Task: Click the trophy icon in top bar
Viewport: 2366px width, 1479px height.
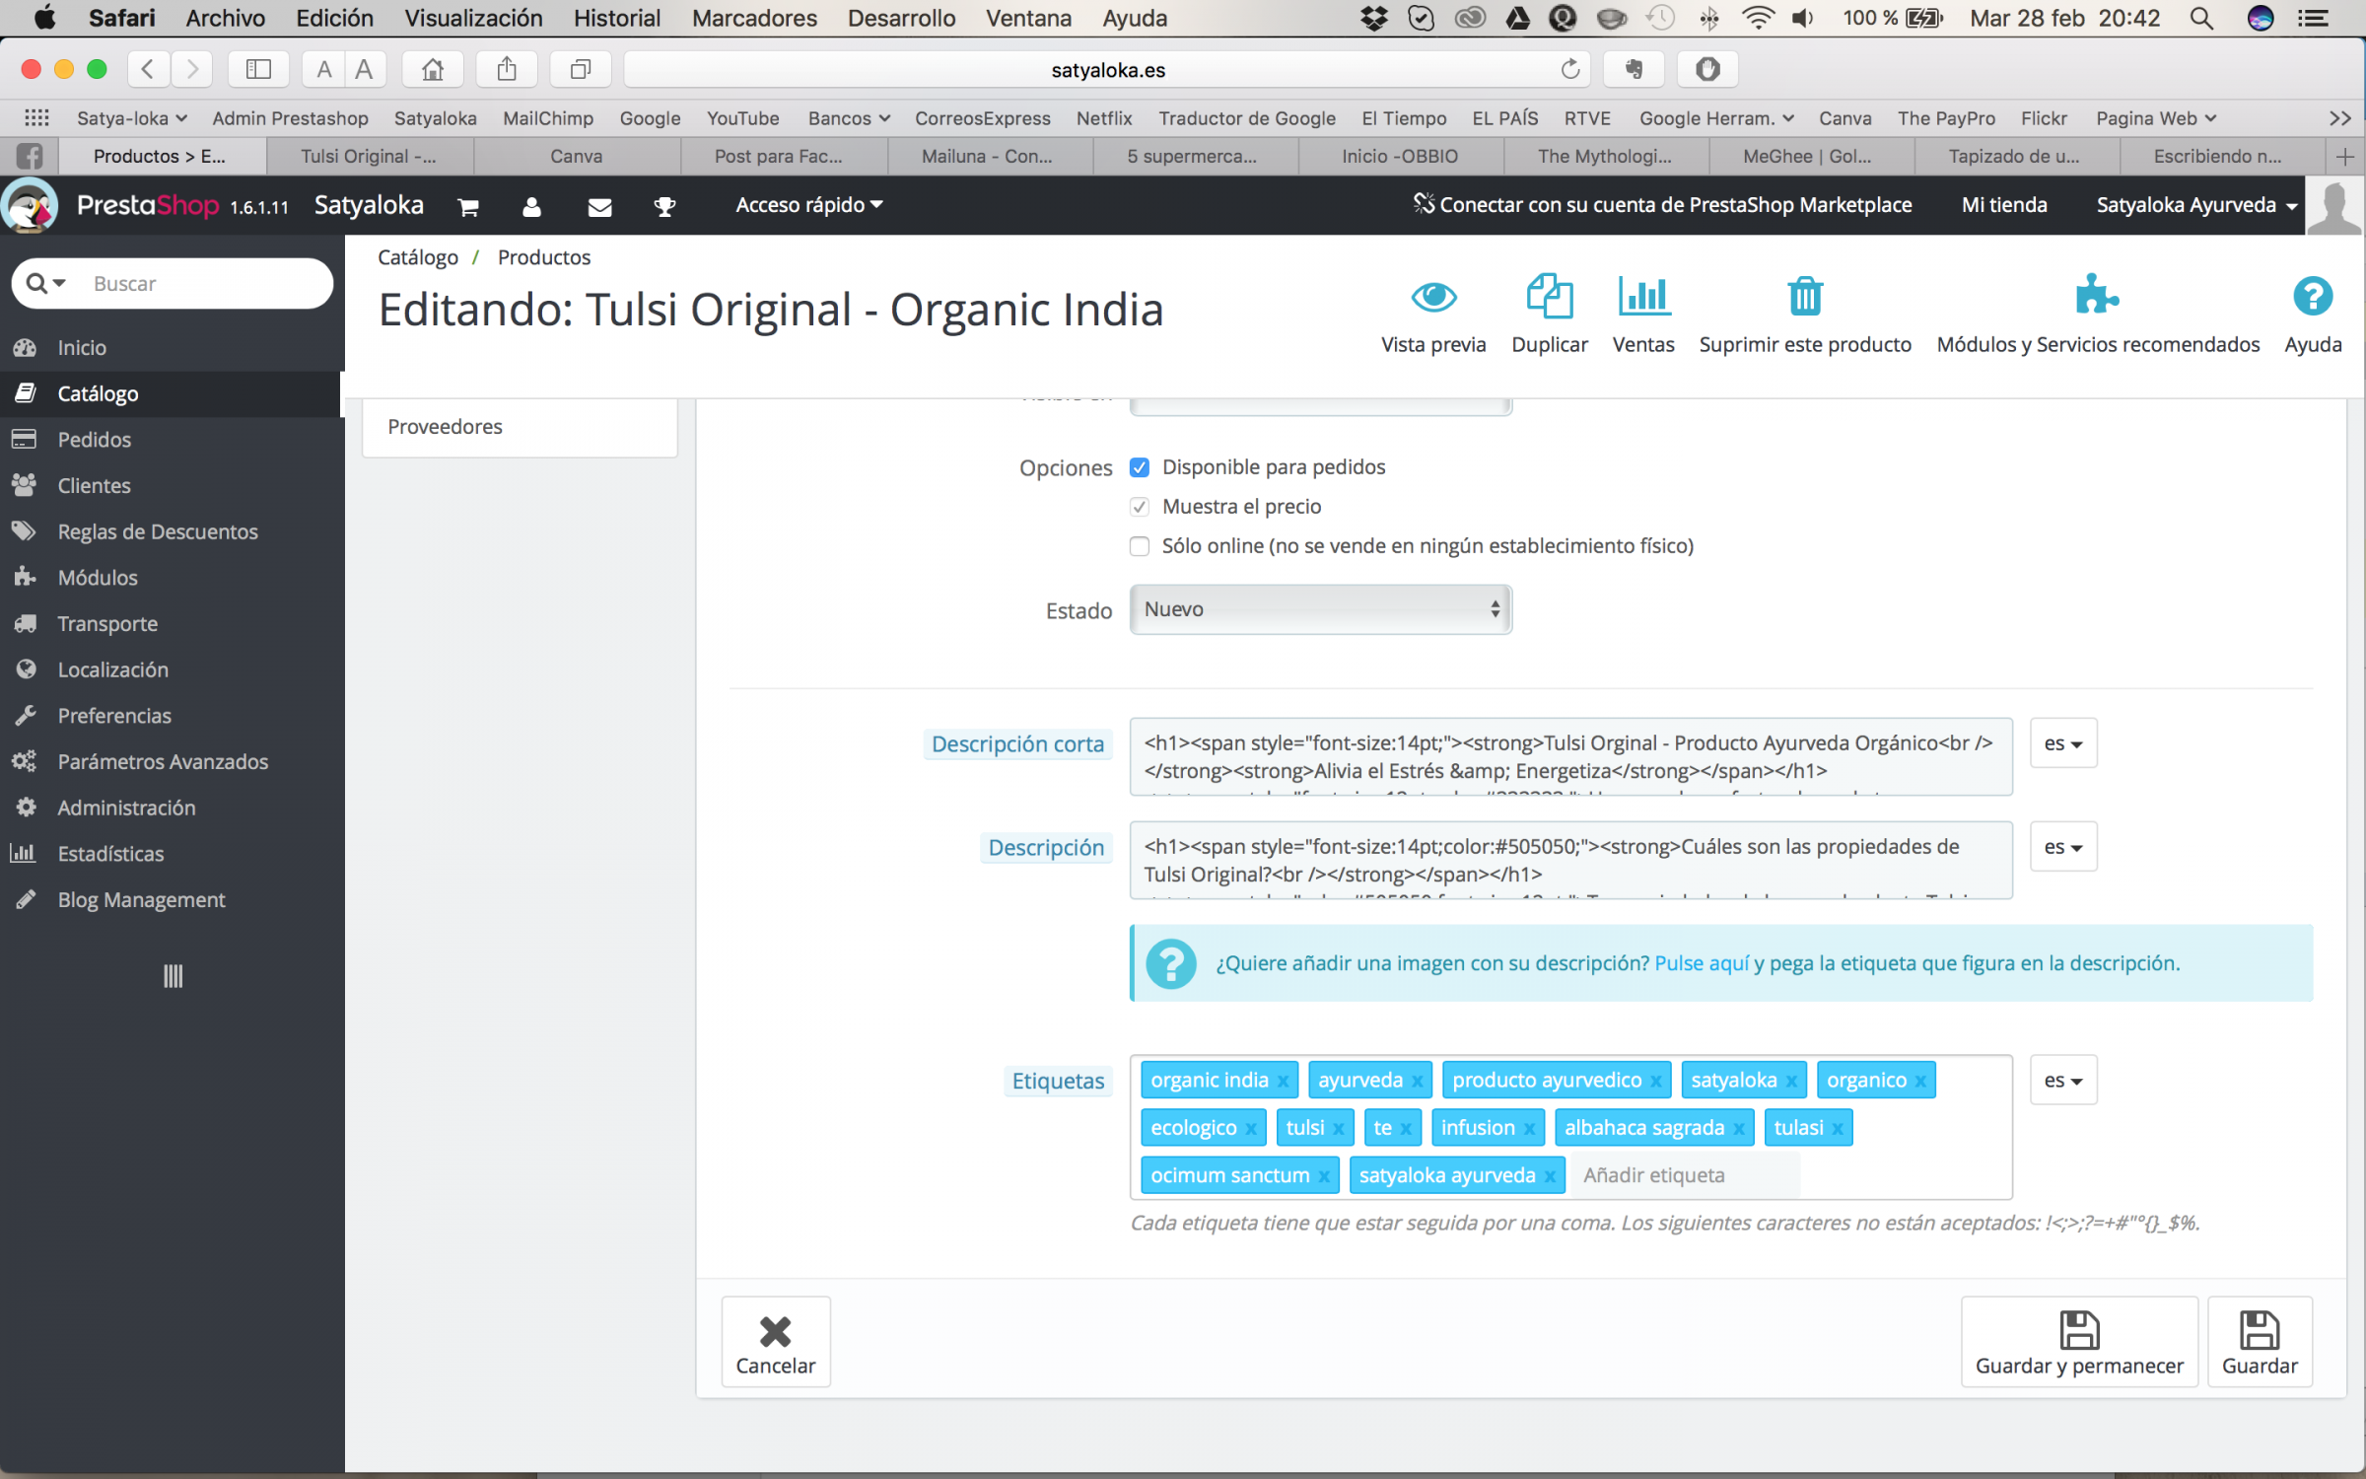Action: click(x=664, y=206)
